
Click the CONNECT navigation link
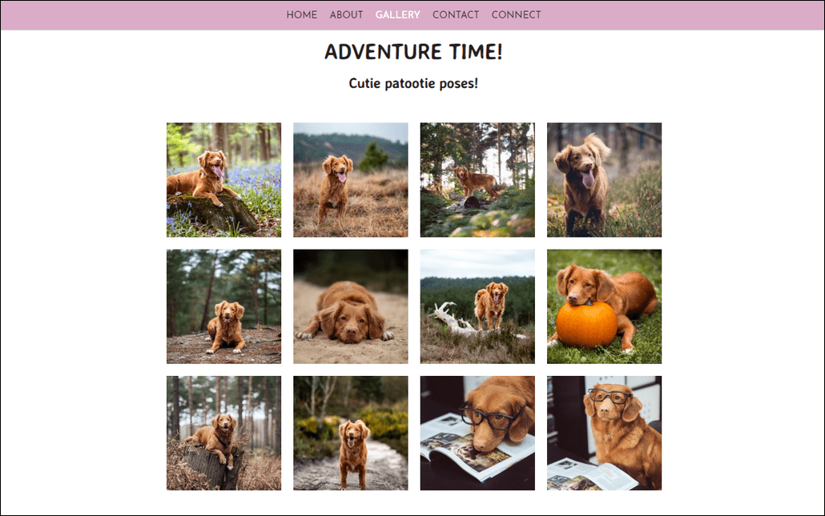click(516, 14)
